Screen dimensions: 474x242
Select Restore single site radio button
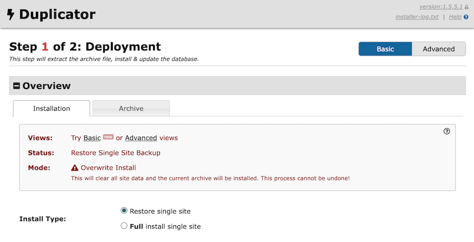tap(124, 211)
